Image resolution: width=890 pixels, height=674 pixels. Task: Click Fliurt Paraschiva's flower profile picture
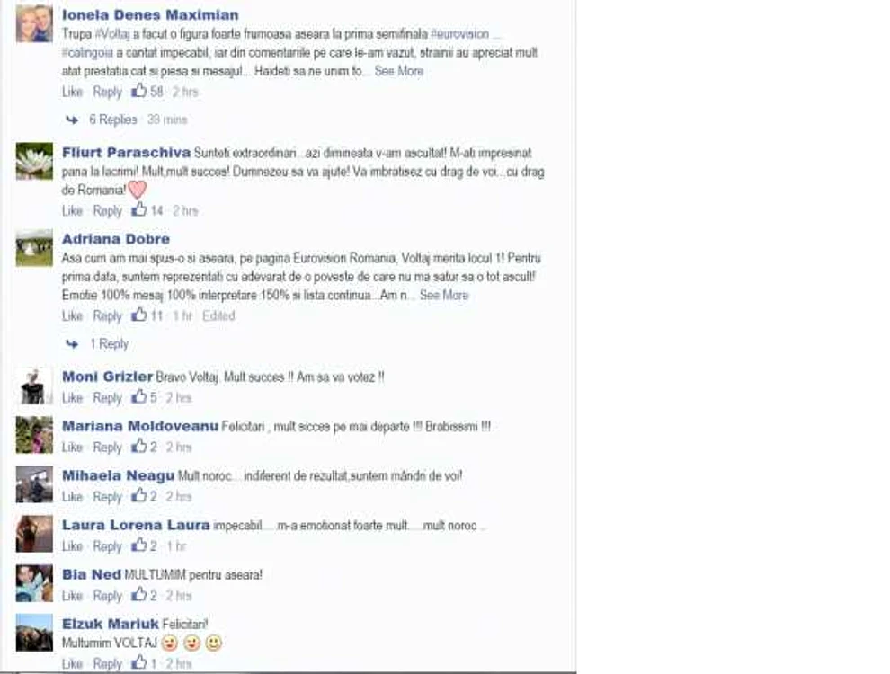pyautogui.click(x=34, y=162)
